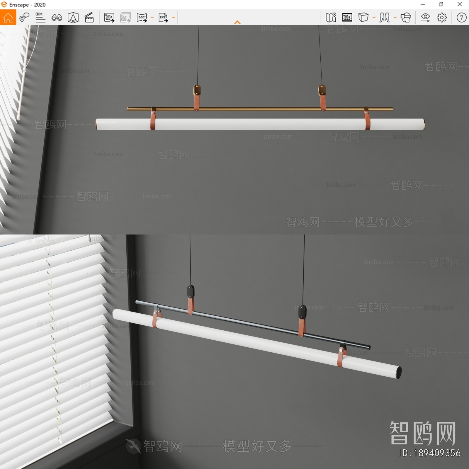Image resolution: width=469 pixels, height=469 pixels.
Task: Open the collaborative annotations pin icon
Action: point(24,18)
